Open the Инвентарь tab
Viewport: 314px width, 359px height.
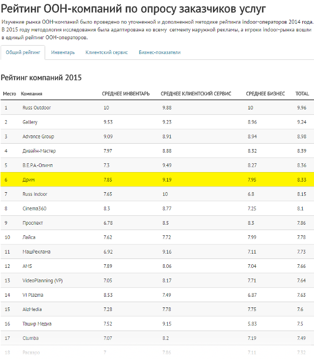(63, 52)
